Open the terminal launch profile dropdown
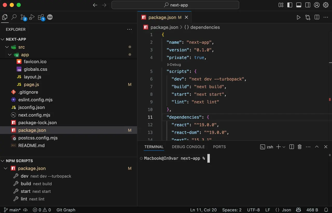Viewport: 332px width, 213px height. (x=284, y=147)
